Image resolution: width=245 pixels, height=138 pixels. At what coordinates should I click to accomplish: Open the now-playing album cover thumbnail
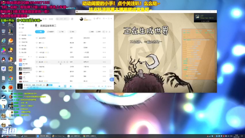[20, 86]
